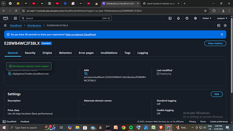
Task: Switch to the Logging tab
Action: pyautogui.click(x=143, y=53)
